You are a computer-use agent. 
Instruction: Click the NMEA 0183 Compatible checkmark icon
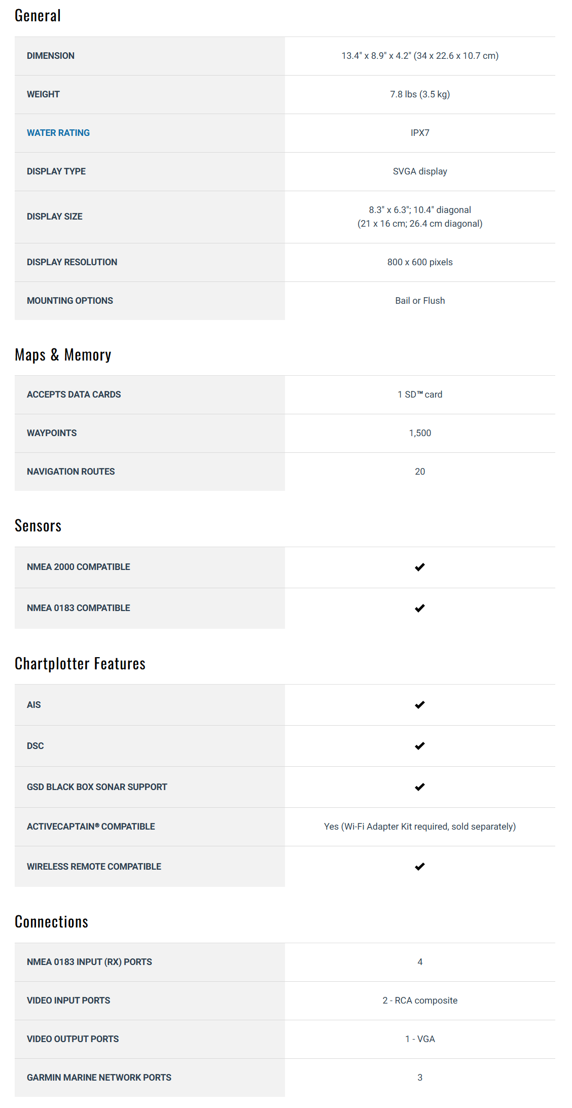pos(419,608)
